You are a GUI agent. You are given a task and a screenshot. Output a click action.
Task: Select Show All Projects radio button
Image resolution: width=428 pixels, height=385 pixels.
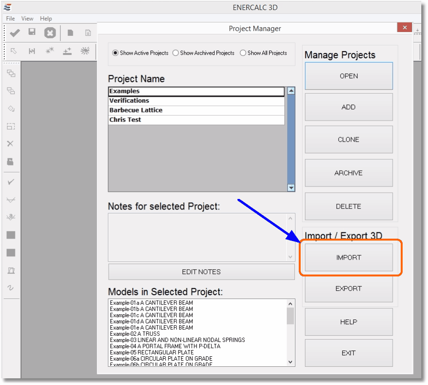click(x=243, y=53)
